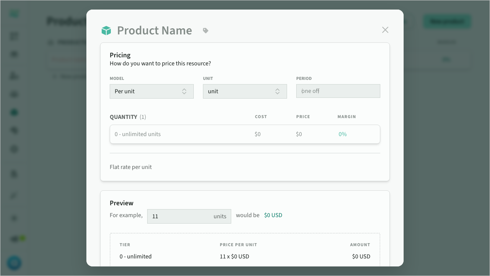The width and height of the screenshot is (490, 276).
Task: Click the $0 cost value in the tier row
Action: 258,134
